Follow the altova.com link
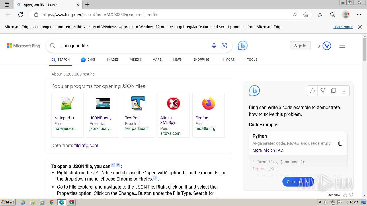Image resolution: width=367 pixels, height=206 pixels. point(170,133)
